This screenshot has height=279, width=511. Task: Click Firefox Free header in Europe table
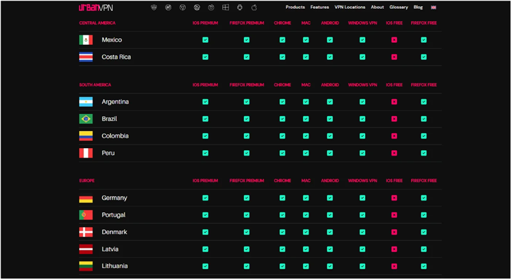pyautogui.click(x=424, y=181)
